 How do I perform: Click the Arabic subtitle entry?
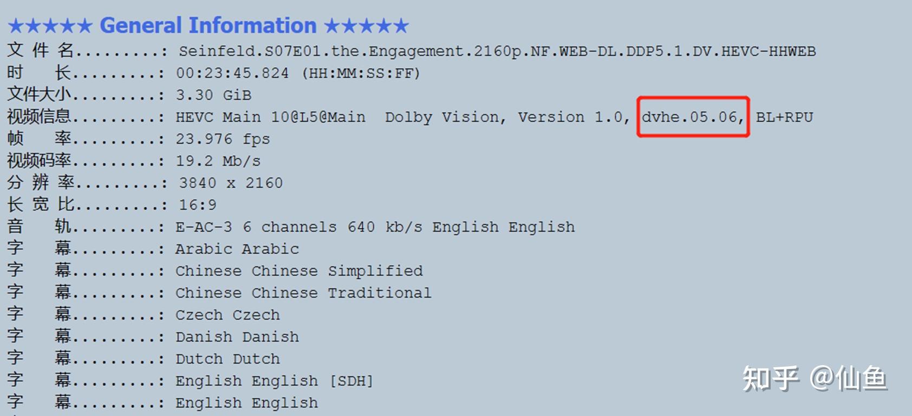(237, 249)
